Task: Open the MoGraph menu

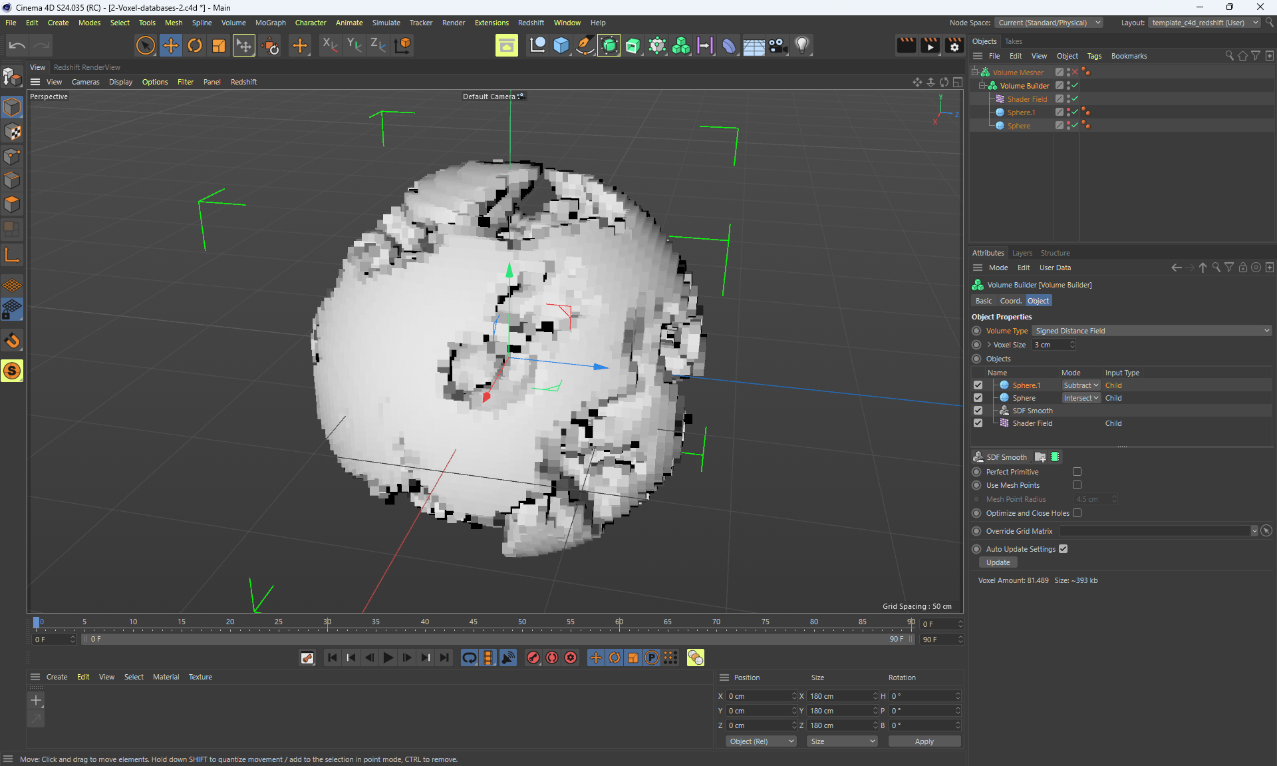Action: [270, 23]
